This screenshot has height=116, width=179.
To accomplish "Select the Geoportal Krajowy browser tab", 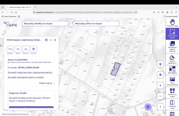I will click(19, 7).
